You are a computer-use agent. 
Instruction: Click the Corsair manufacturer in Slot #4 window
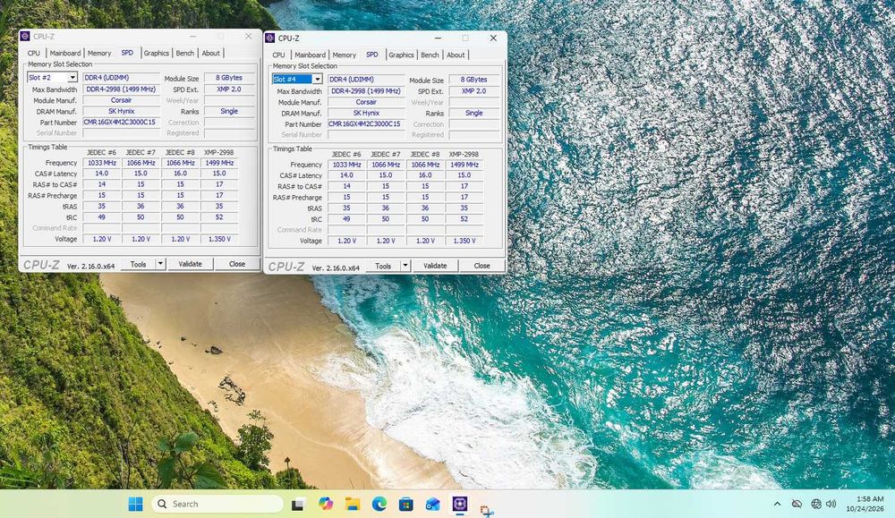coord(366,102)
